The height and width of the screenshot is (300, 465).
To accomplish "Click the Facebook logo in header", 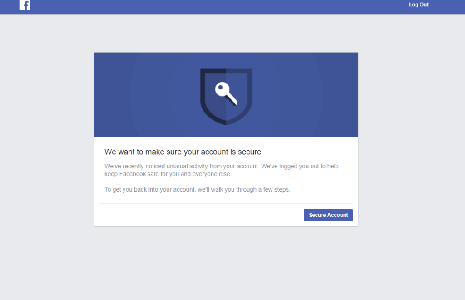I will pos(25,5).
